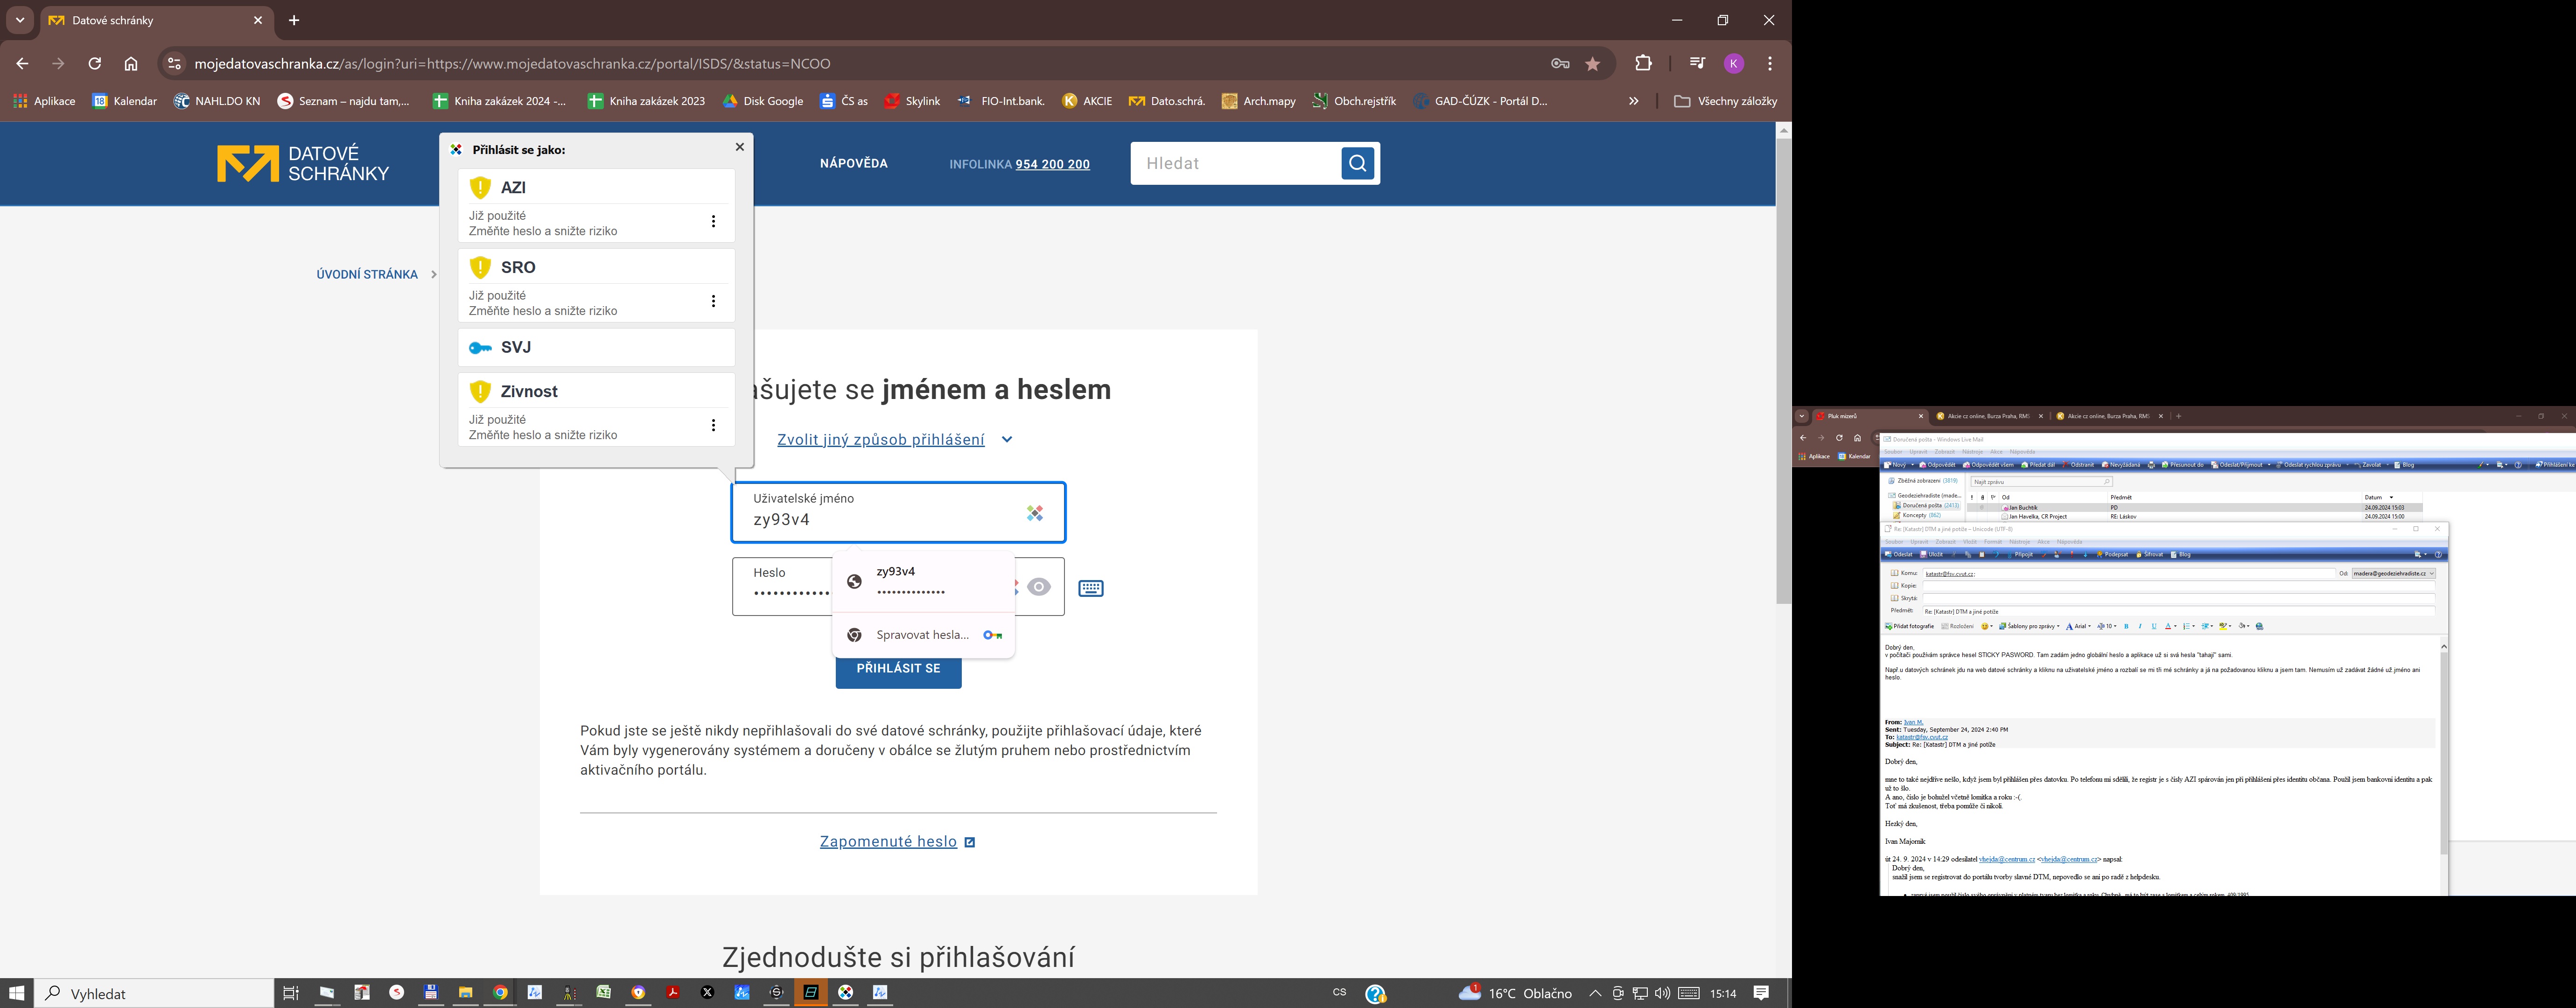Click the bookmark star icon

point(1593,64)
